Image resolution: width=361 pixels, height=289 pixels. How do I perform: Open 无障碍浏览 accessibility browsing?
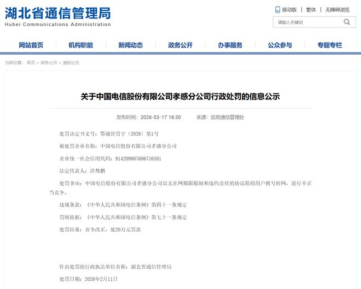pos(337,10)
